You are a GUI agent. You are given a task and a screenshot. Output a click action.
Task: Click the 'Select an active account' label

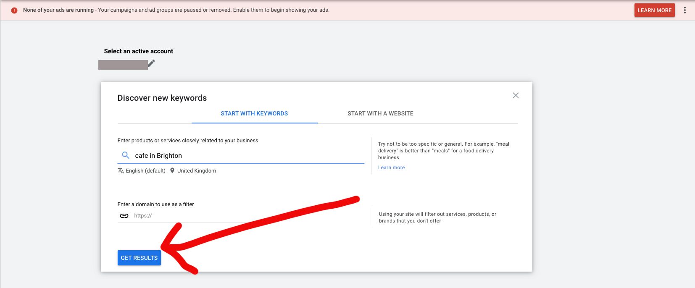[x=138, y=51]
